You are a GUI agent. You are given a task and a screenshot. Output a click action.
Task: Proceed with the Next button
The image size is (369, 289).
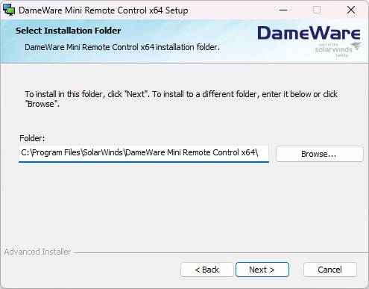[262, 270]
